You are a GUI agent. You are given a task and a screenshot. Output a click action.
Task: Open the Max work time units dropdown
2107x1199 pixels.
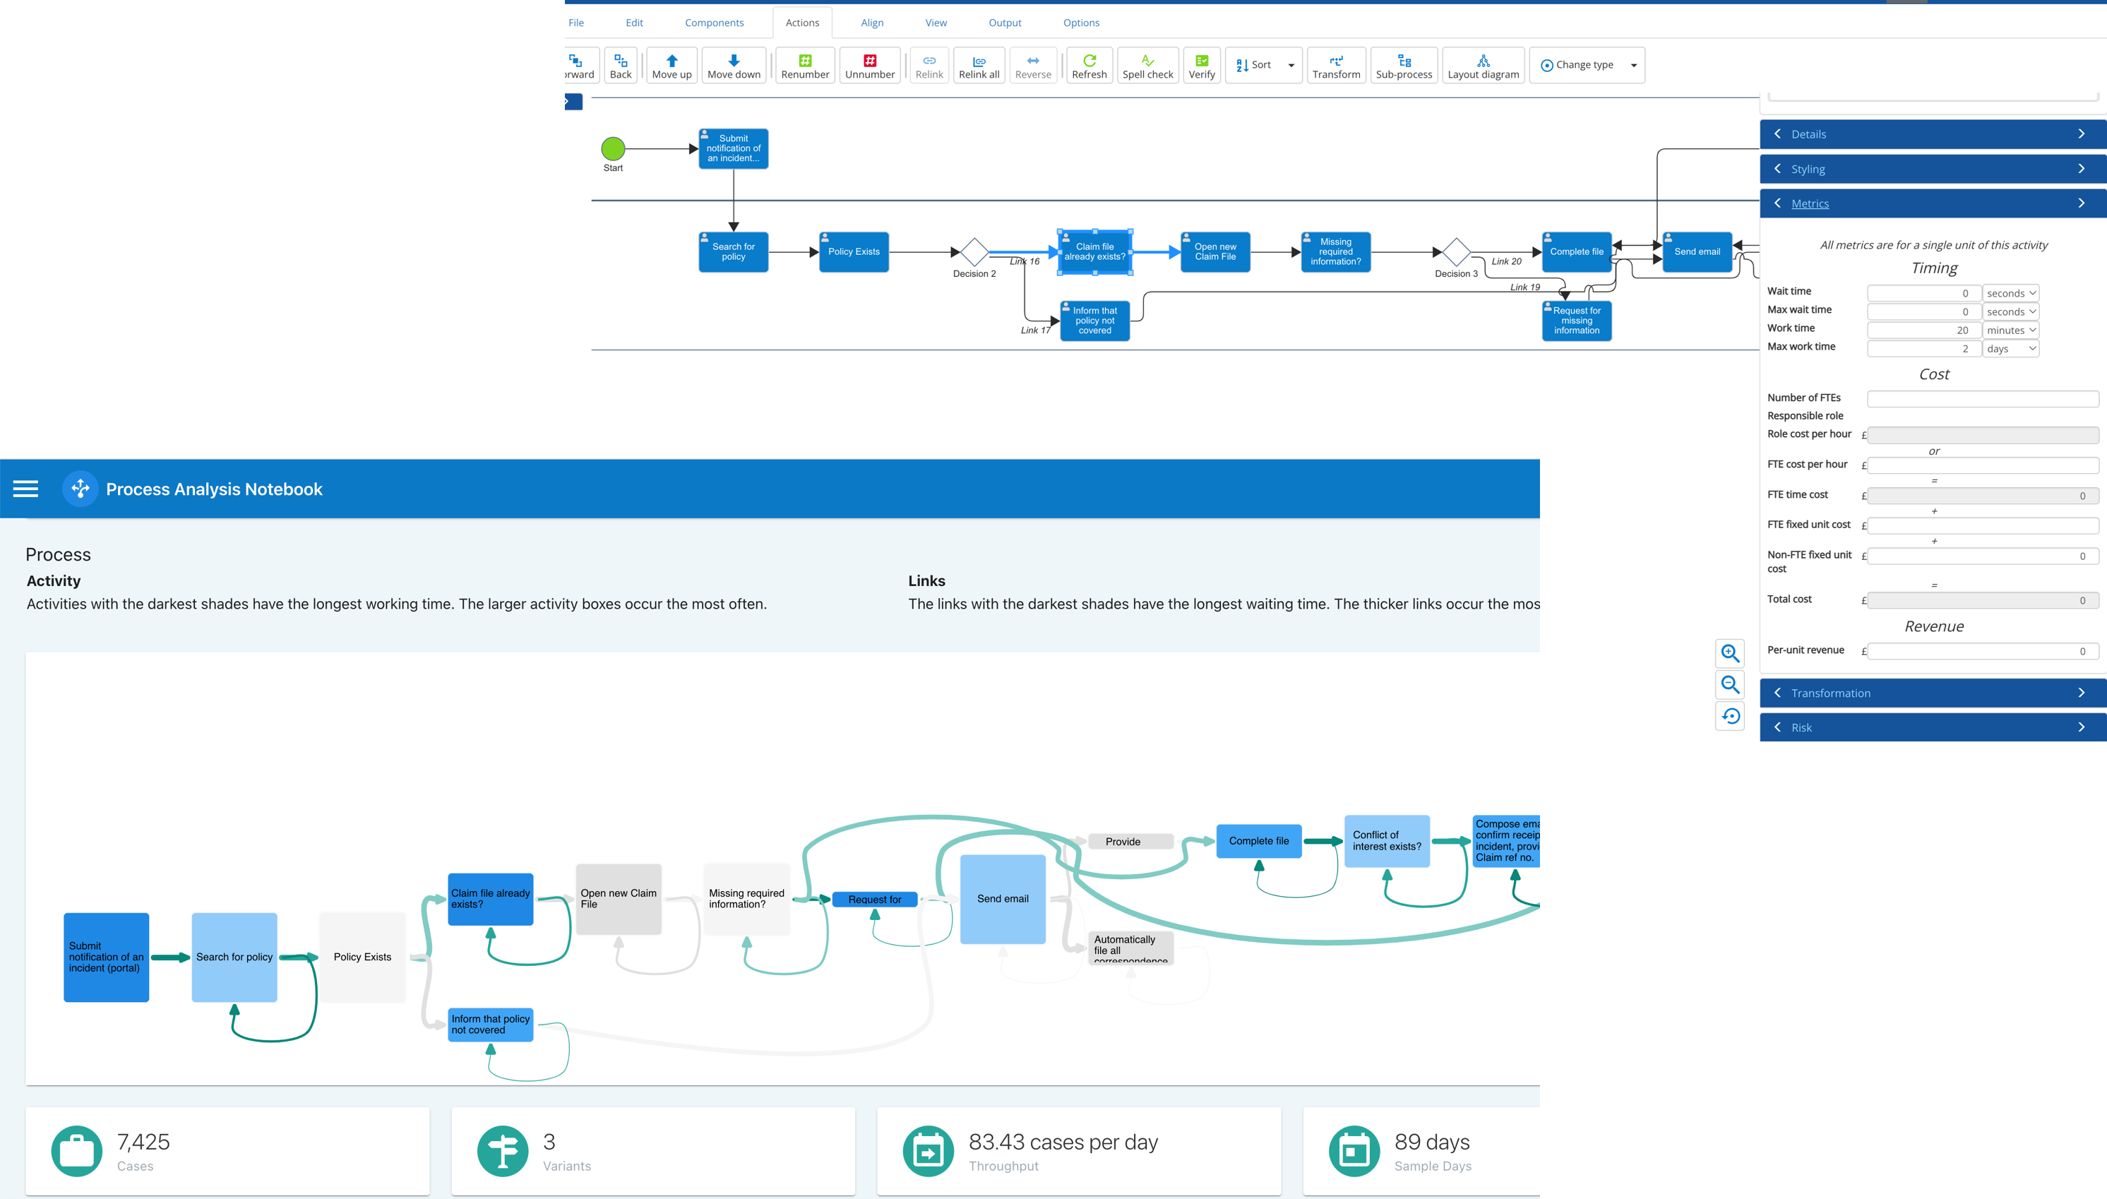2010,348
